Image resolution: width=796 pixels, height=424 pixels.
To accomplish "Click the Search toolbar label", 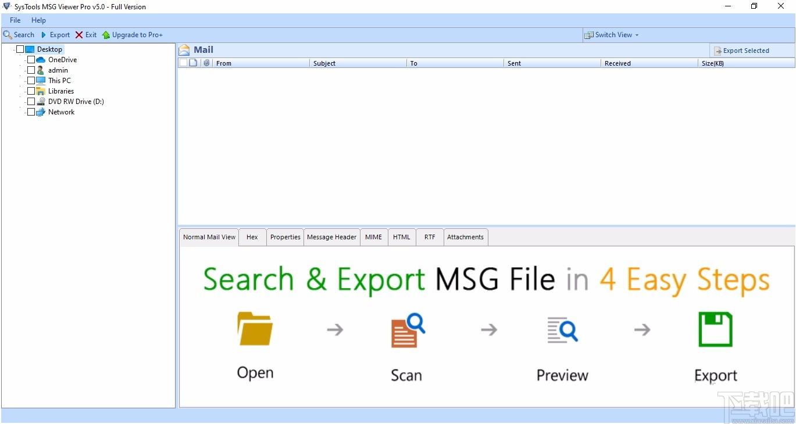I will (24, 35).
